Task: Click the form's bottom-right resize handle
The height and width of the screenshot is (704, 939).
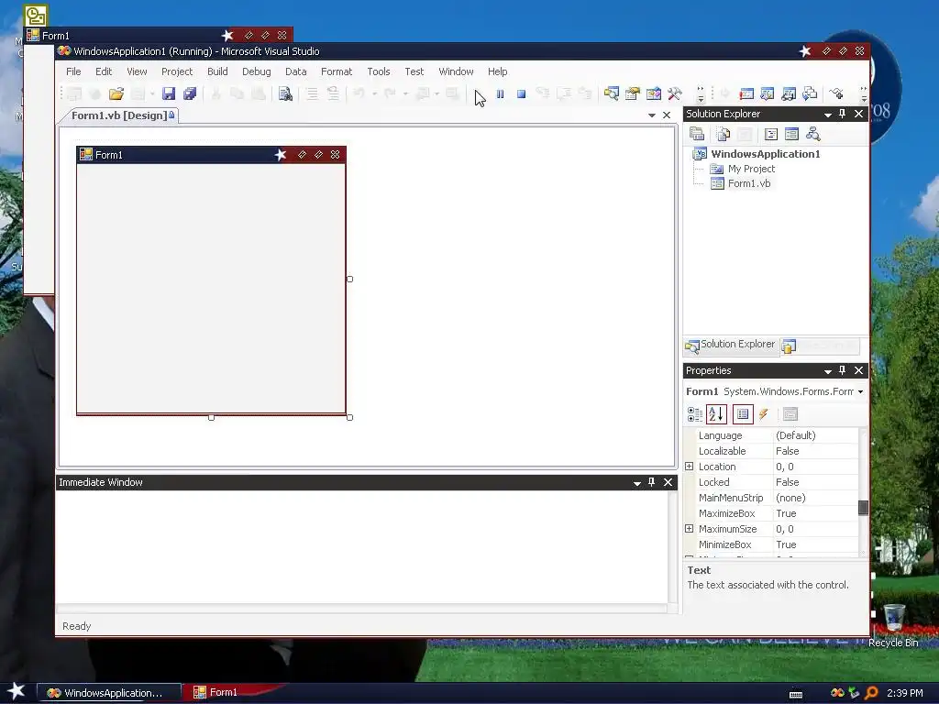Action: coord(349,417)
